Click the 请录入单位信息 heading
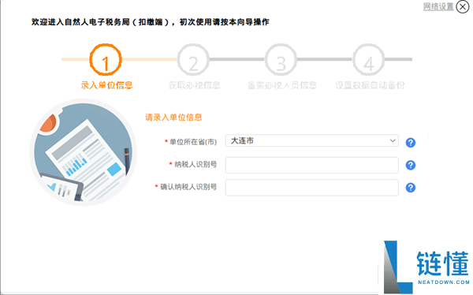Image resolution: width=473 pixels, height=295 pixels. 173,118
